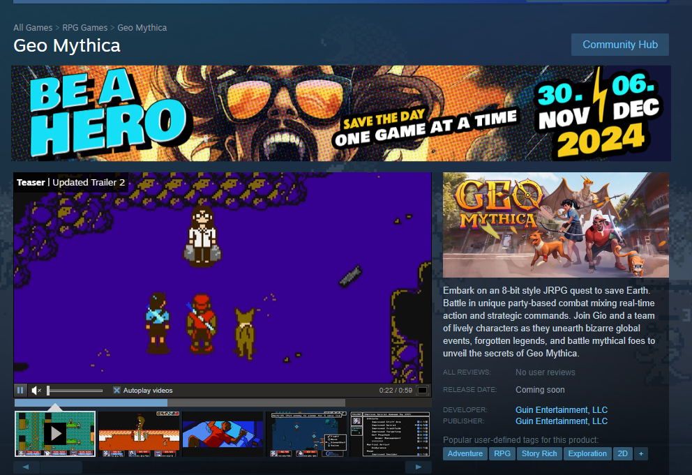Pause the trailer video
Viewport: 692px width, 475px height.
20,390
